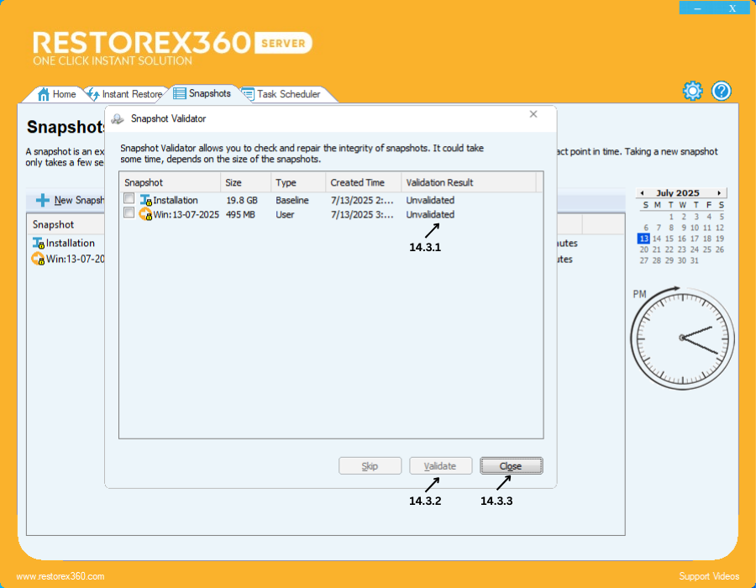Click the Installation baseline snapshot icon in Validator
The height and width of the screenshot is (588, 756).
(145, 200)
